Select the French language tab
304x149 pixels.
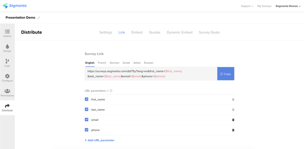pos(102,63)
